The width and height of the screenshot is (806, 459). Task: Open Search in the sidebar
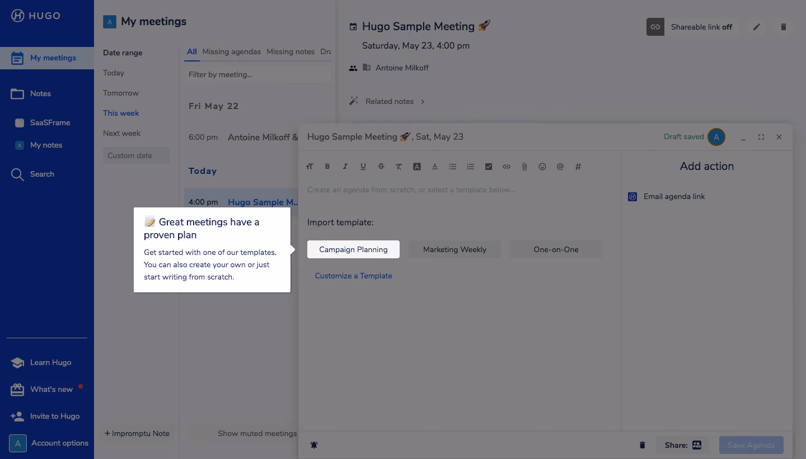click(47, 174)
